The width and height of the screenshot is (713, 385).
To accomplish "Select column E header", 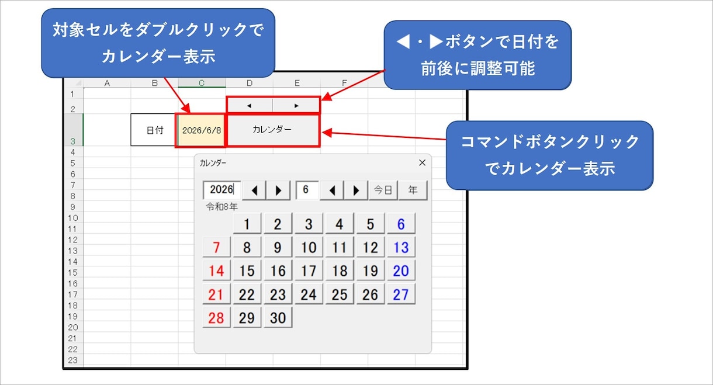I will (x=296, y=83).
